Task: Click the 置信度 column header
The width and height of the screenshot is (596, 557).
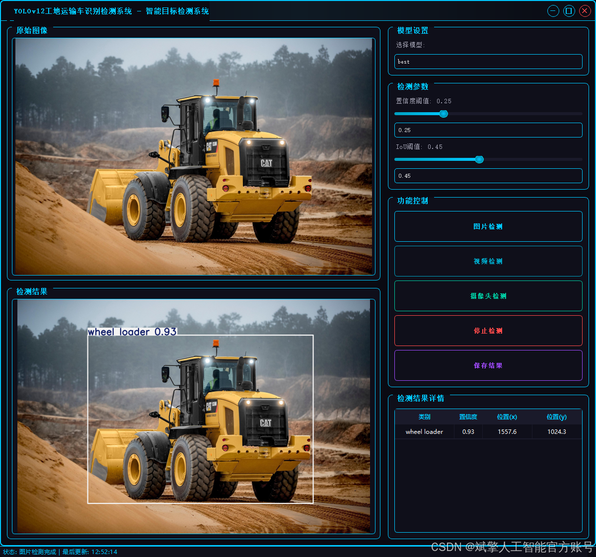Action: pyautogui.click(x=468, y=417)
